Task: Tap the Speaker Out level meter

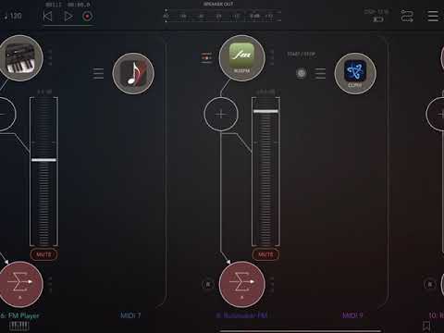Action: [x=222, y=16]
